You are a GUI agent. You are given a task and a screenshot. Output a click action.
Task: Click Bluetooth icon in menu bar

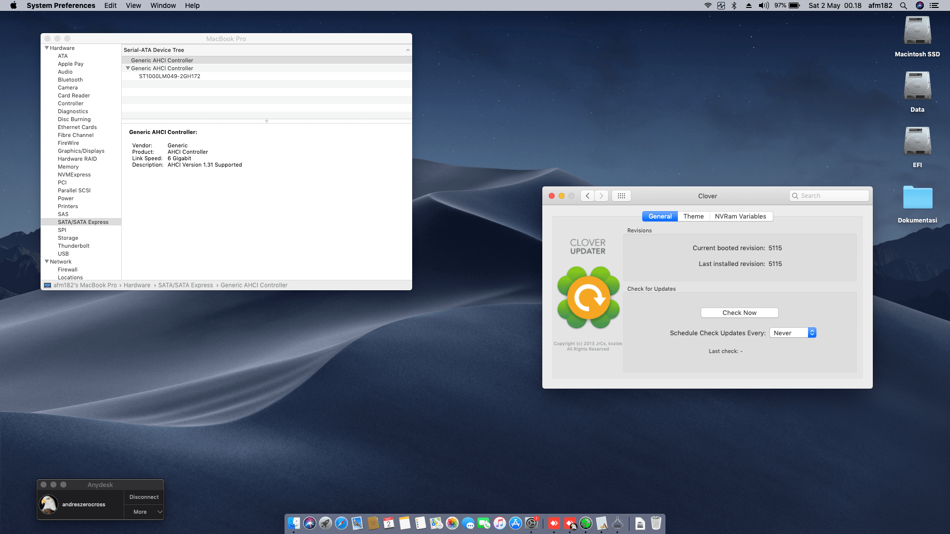coord(734,5)
